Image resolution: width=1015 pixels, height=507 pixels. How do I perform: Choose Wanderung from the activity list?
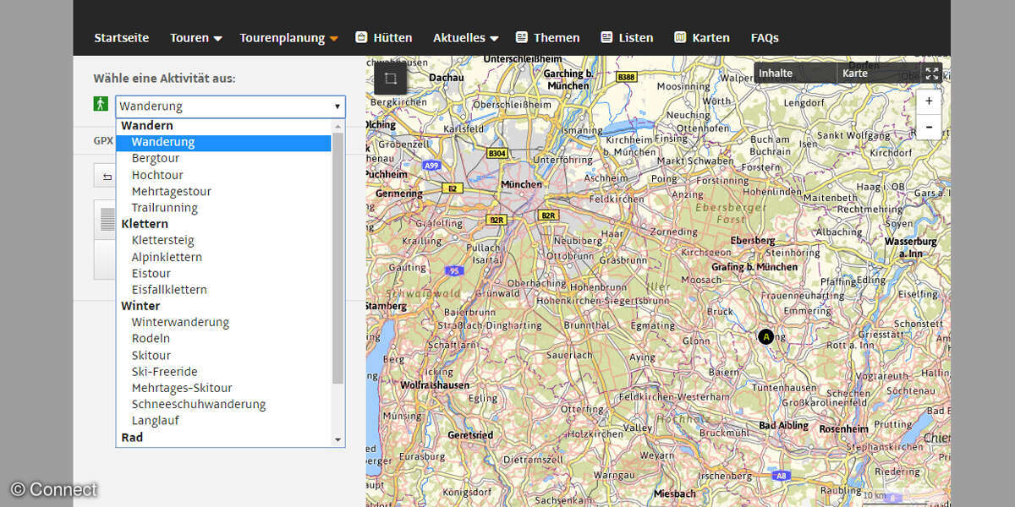[x=224, y=142]
